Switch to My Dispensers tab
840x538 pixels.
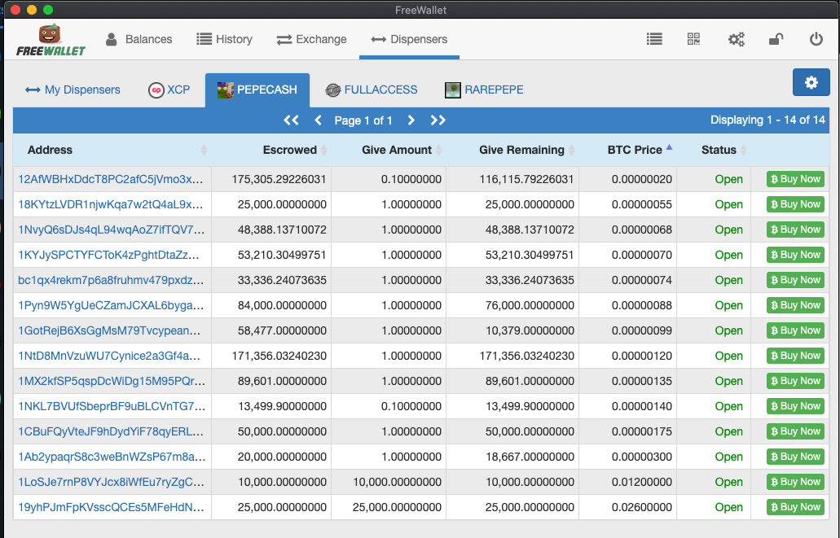[x=73, y=90]
